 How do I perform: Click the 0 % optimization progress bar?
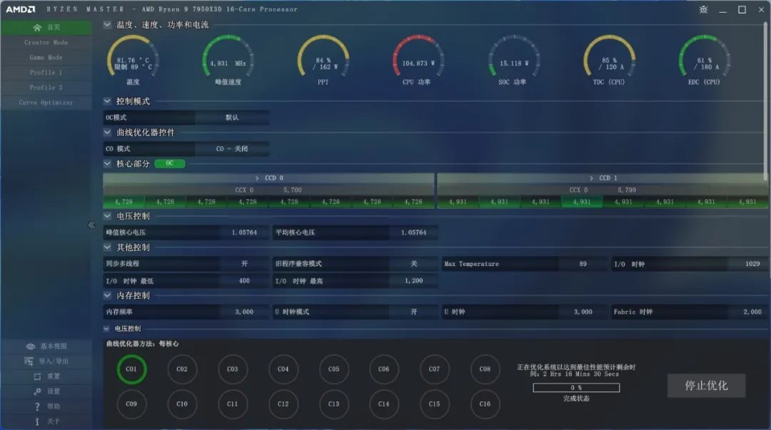click(x=576, y=388)
